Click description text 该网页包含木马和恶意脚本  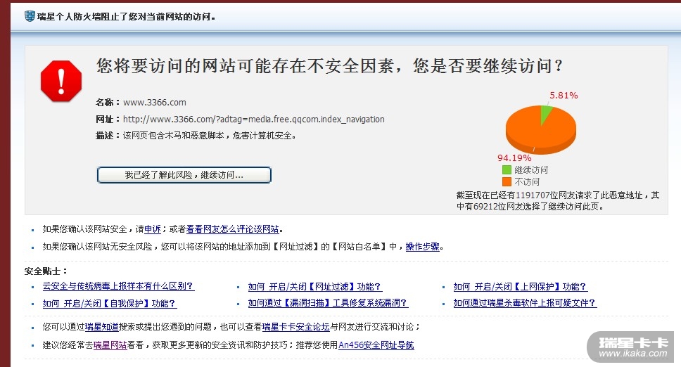174,136
